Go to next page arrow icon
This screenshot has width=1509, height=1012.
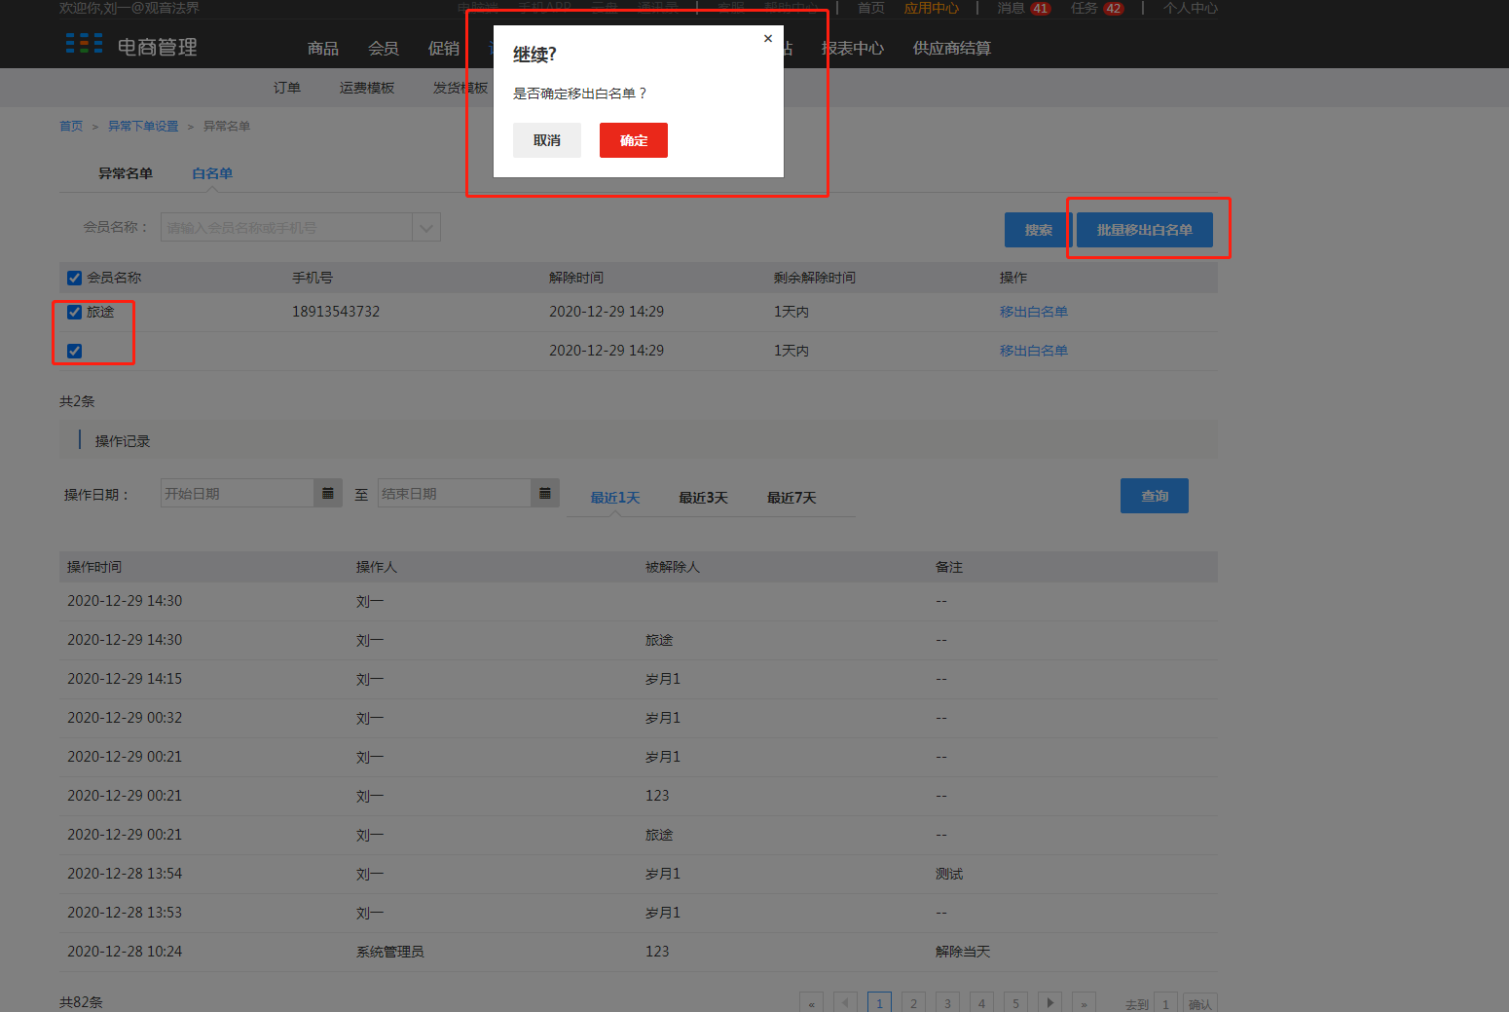pyautogui.click(x=1049, y=1003)
